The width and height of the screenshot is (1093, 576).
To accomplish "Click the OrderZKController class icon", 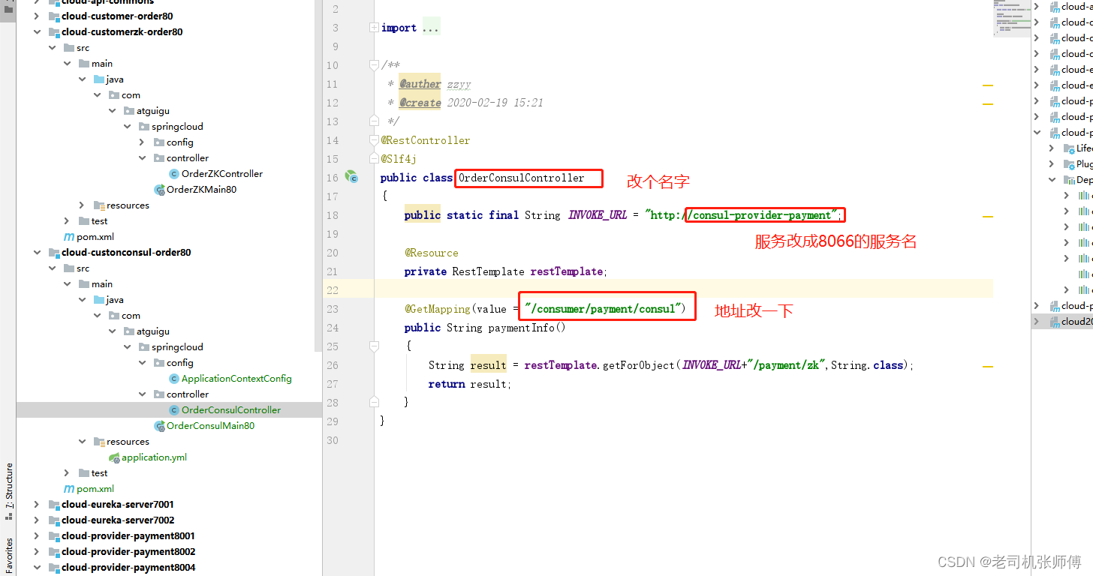I will pos(174,174).
